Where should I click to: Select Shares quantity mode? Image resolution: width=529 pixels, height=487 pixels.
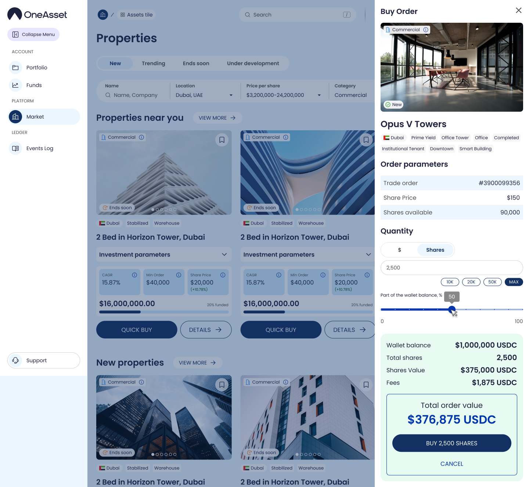pyautogui.click(x=435, y=250)
